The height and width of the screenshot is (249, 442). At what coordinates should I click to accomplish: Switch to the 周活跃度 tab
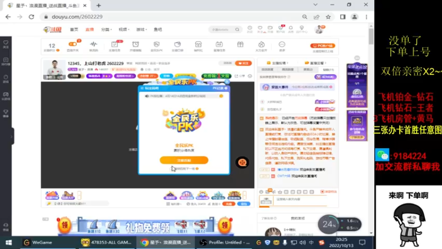pyautogui.click(x=288, y=70)
